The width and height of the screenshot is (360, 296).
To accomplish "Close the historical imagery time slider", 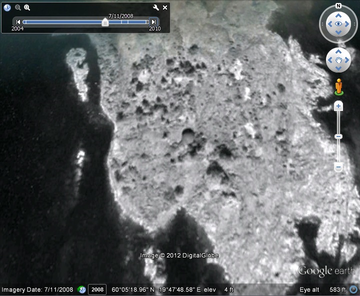I will click(165, 7).
